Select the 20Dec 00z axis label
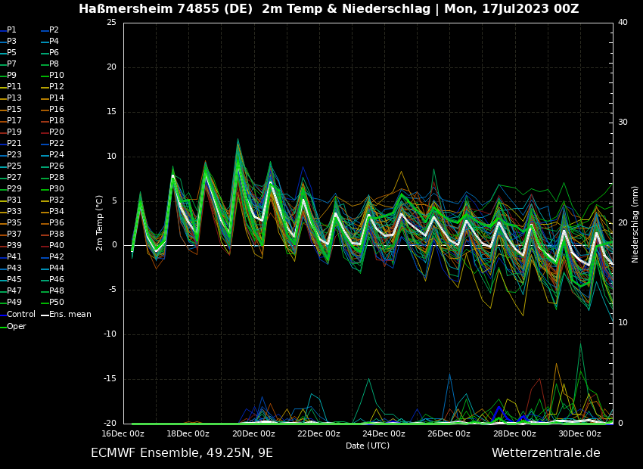Image resolution: width=643 pixels, height=469 pixels. 253,434
